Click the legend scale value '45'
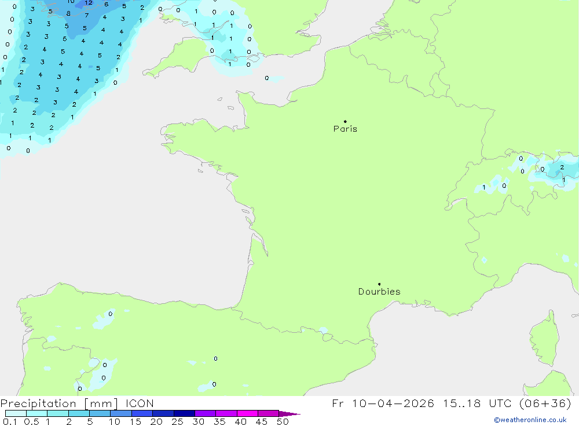The width and height of the screenshot is (579, 425). click(262, 422)
